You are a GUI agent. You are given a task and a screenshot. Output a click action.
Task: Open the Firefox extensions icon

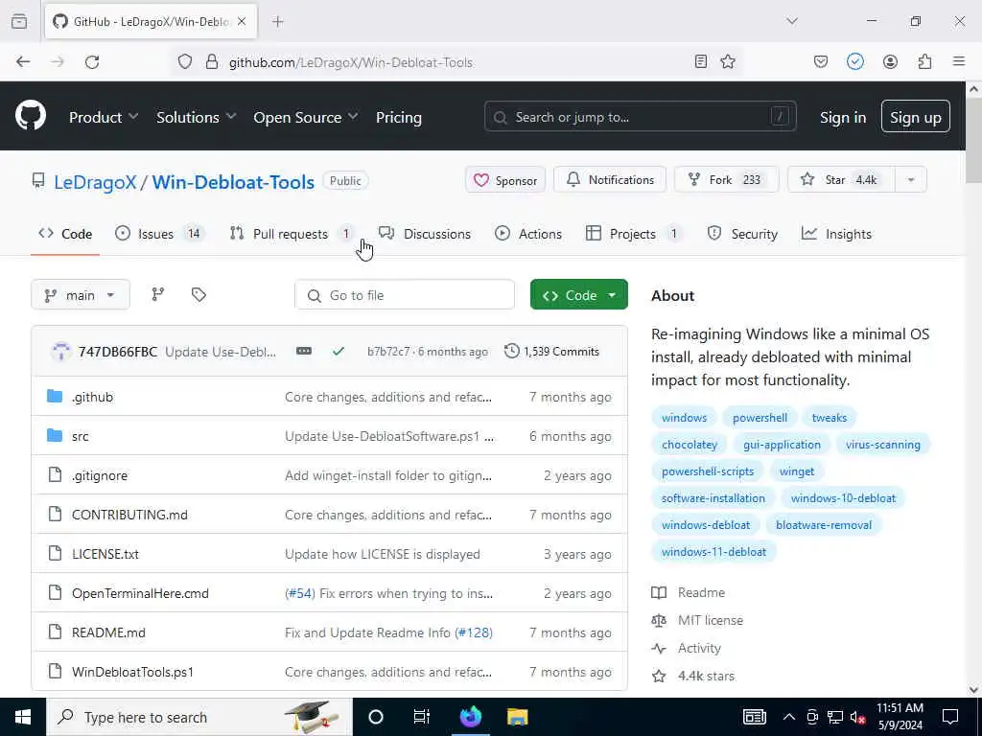tap(924, 61)
